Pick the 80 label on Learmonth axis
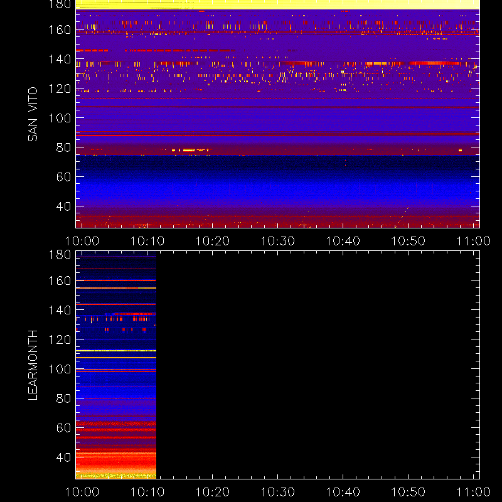 [63, 398]
